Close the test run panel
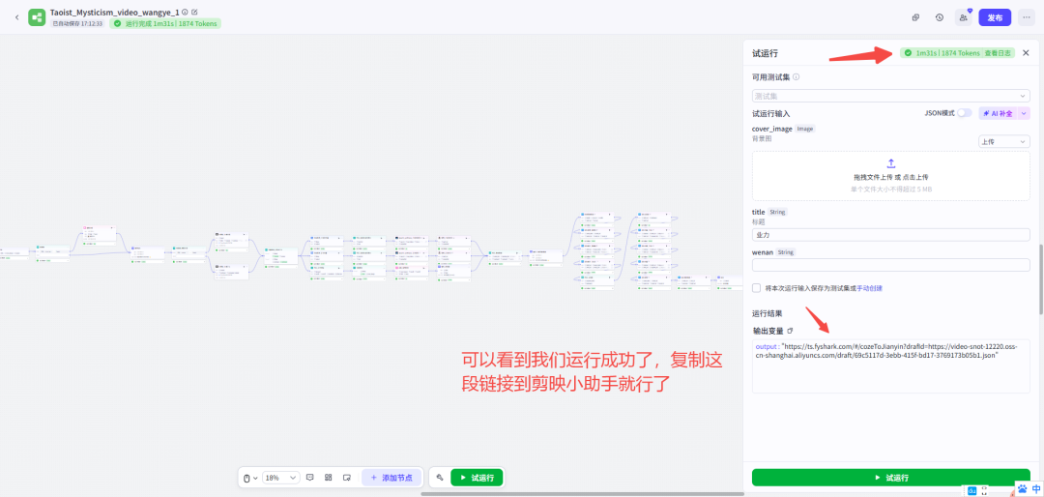 [1026, 53]
